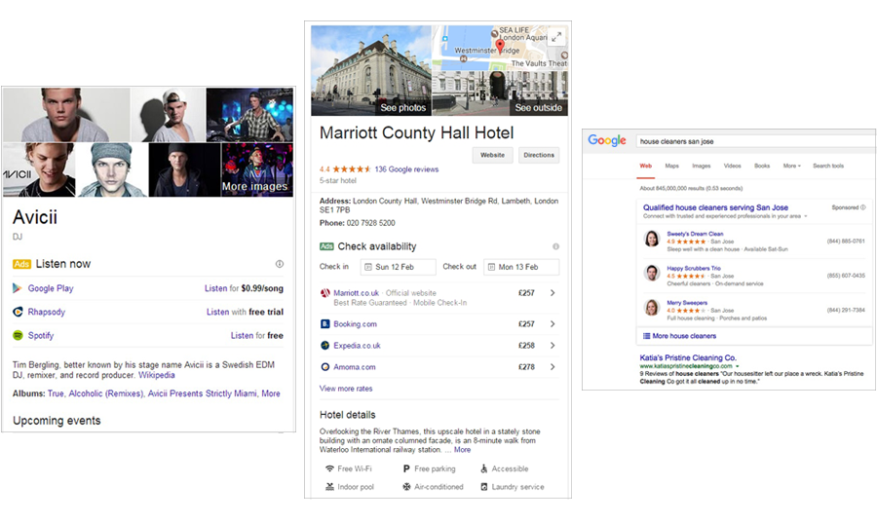Image resolution: width=877 pixels, height=523 pixels.
Task: Click the Booking.com logo icon
Action: (x=324, y=324)
